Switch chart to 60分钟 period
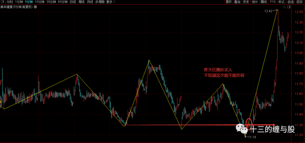The width and height of the screenshot is (305, 143). coord(63,2)
